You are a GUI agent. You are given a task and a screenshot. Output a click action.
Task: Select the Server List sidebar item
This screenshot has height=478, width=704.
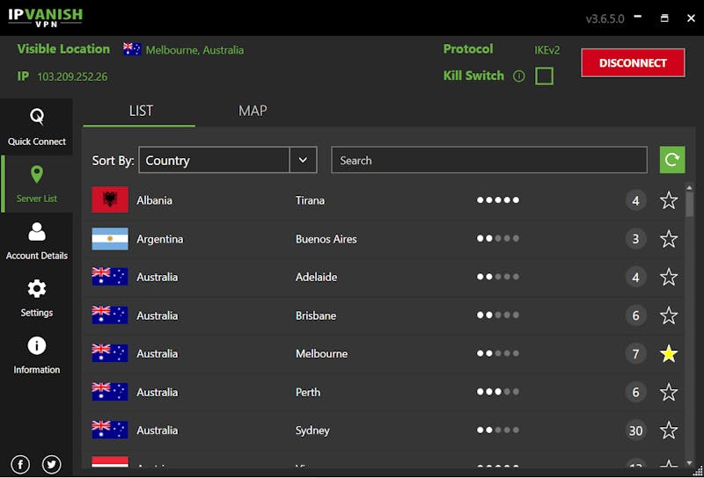(x=37, y=184)
